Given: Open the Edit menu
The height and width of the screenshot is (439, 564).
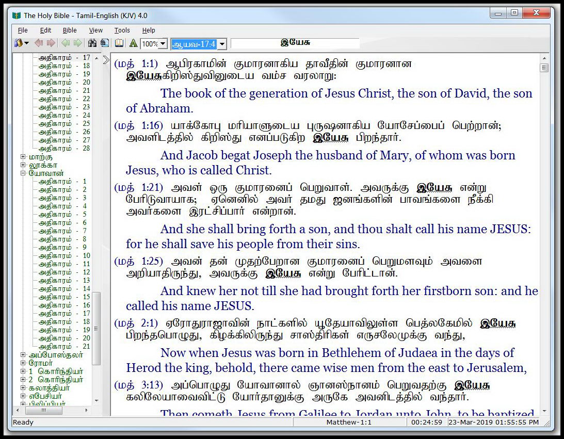Looking at the screenshot, I should click(x=45, y=30).
